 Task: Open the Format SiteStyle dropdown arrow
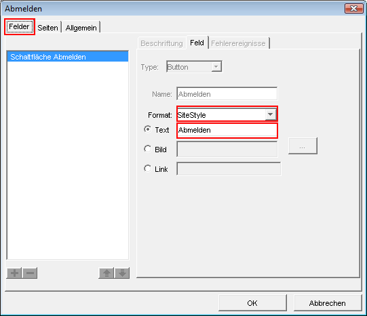[x=271, y=114]
